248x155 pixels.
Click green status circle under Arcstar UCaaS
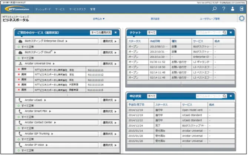pos(19,106)
